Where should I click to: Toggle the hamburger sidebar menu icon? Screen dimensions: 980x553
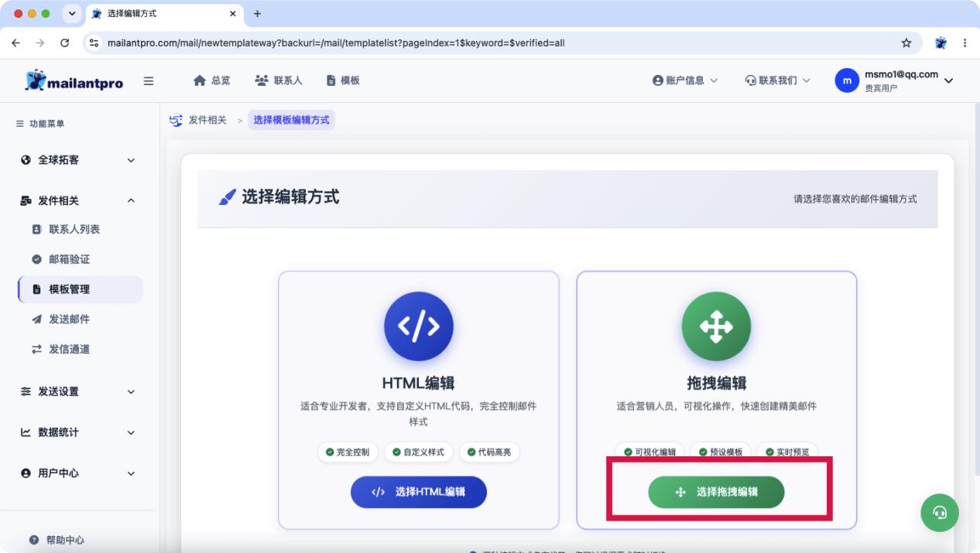click(x=149, y=80)
